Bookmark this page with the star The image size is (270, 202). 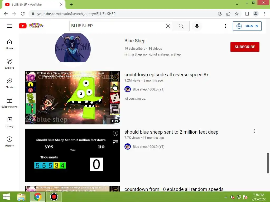pos(237,14)
